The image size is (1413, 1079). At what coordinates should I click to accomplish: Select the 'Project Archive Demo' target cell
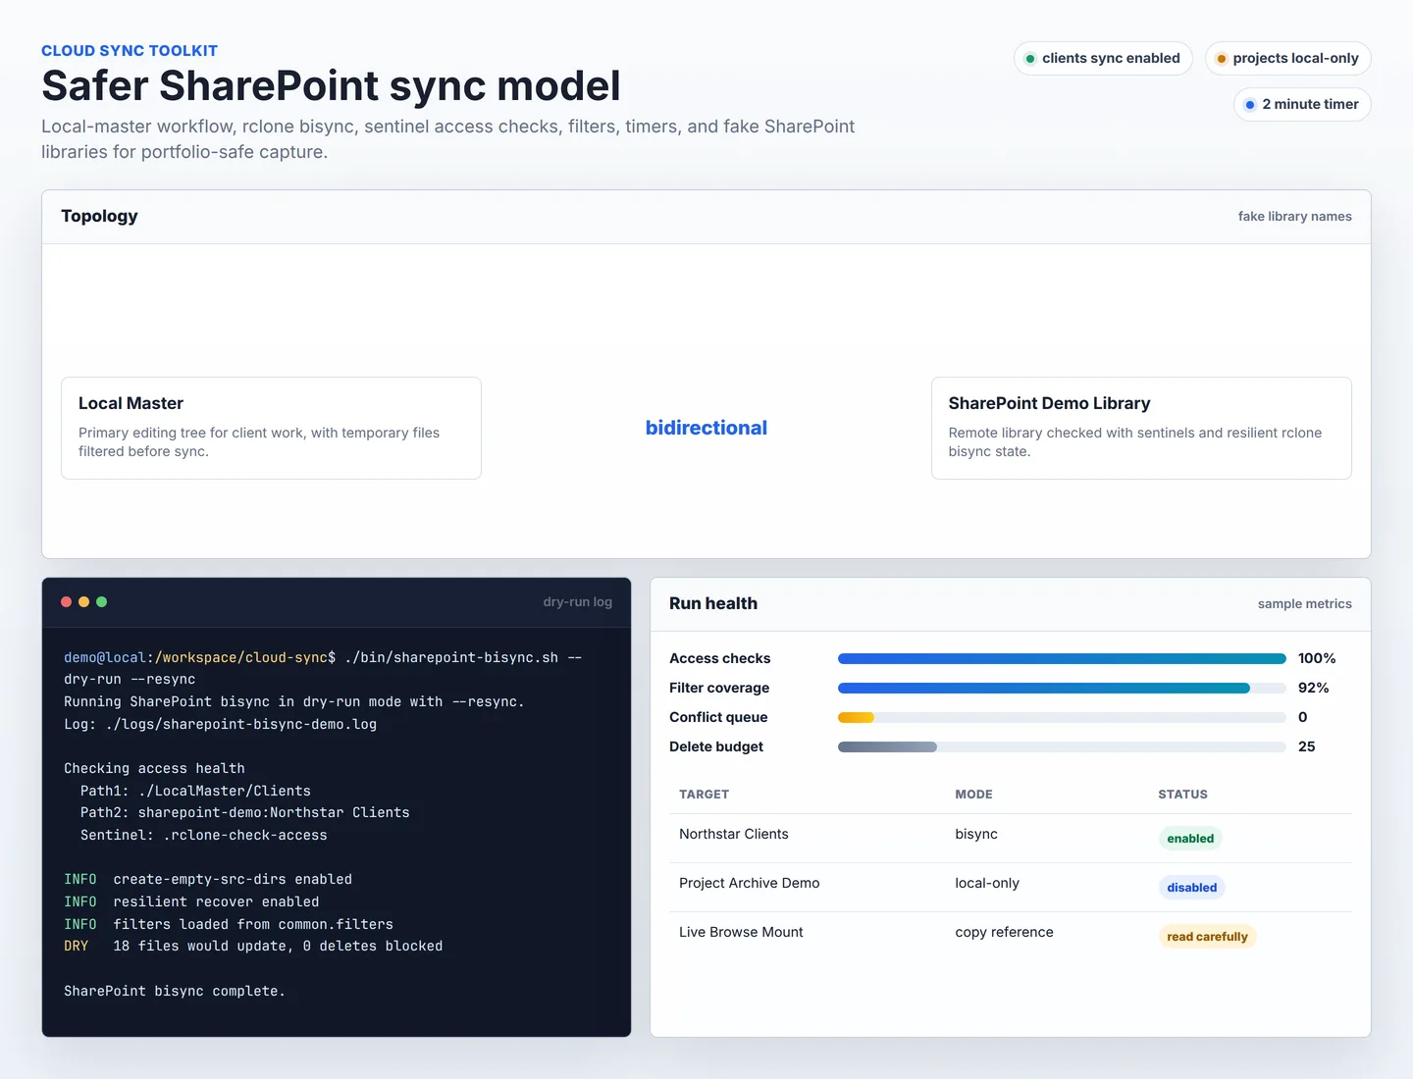(750, 883)
